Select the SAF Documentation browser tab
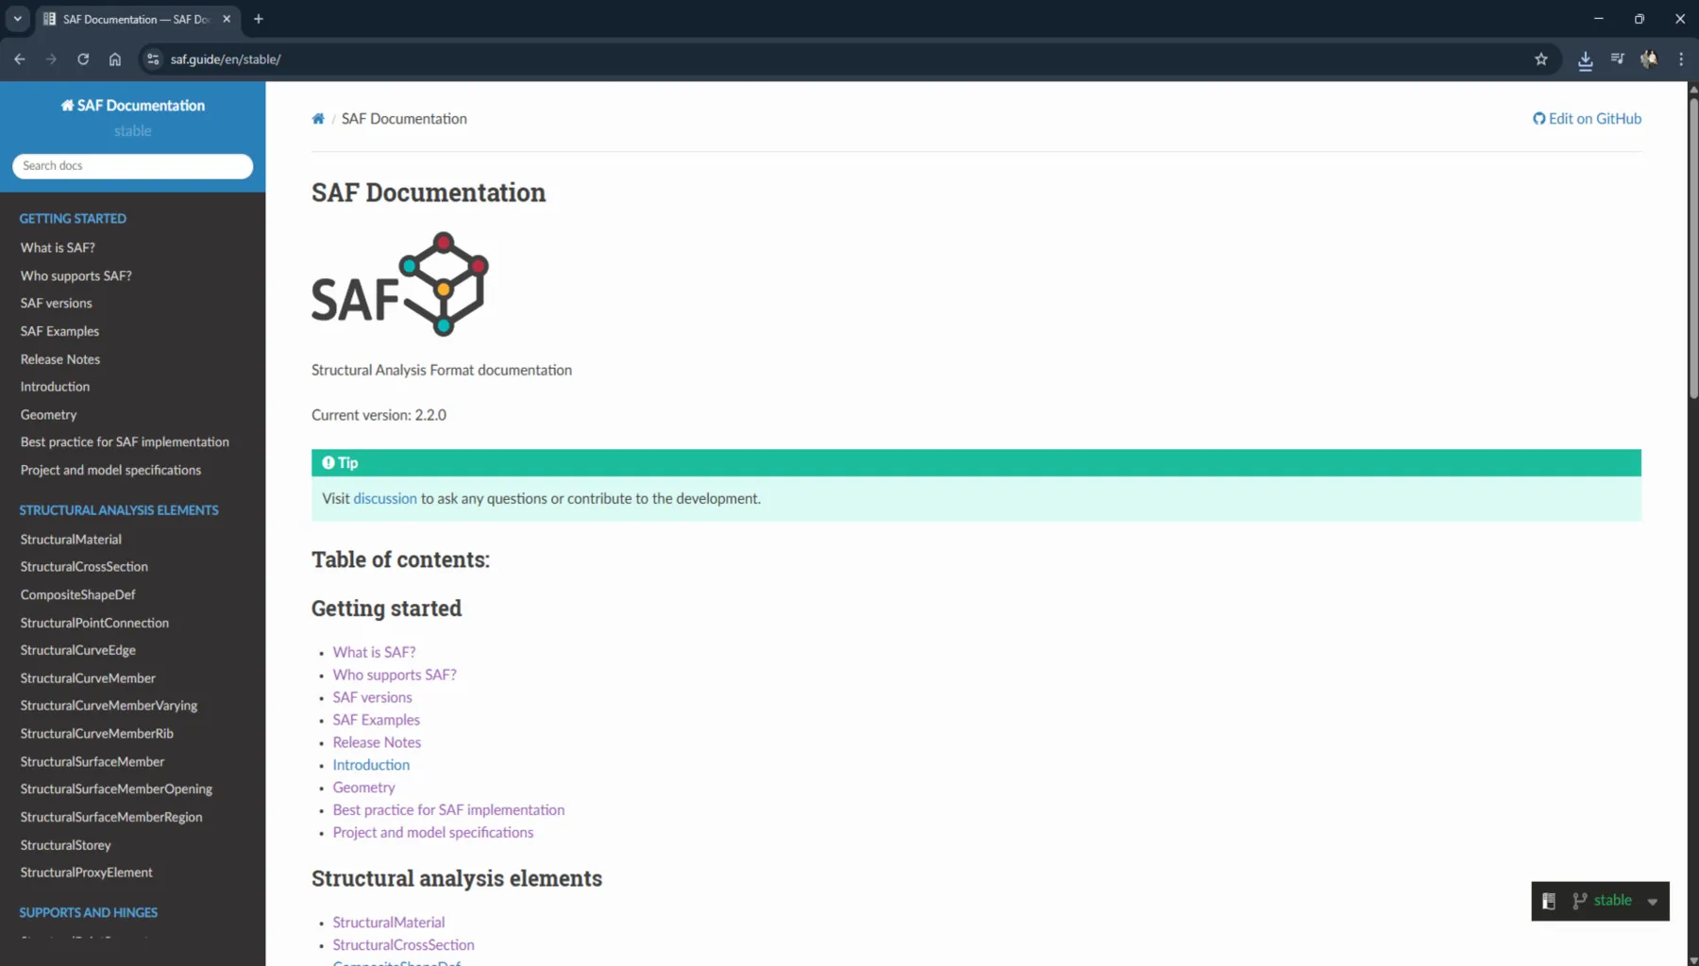Screen dimensions: 1699x966 click(x=137, y=19)
